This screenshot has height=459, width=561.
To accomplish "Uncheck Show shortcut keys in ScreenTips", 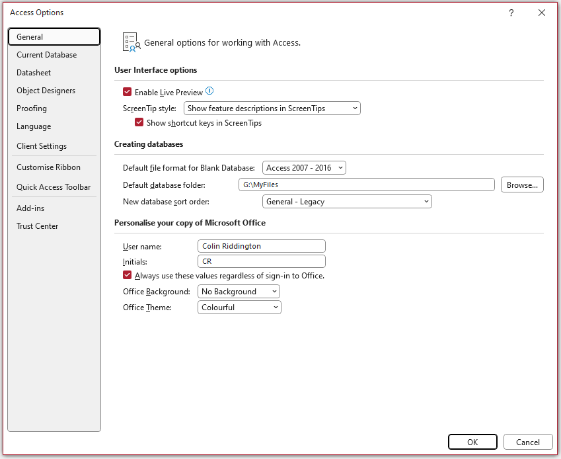I will (x=139, y=122).
